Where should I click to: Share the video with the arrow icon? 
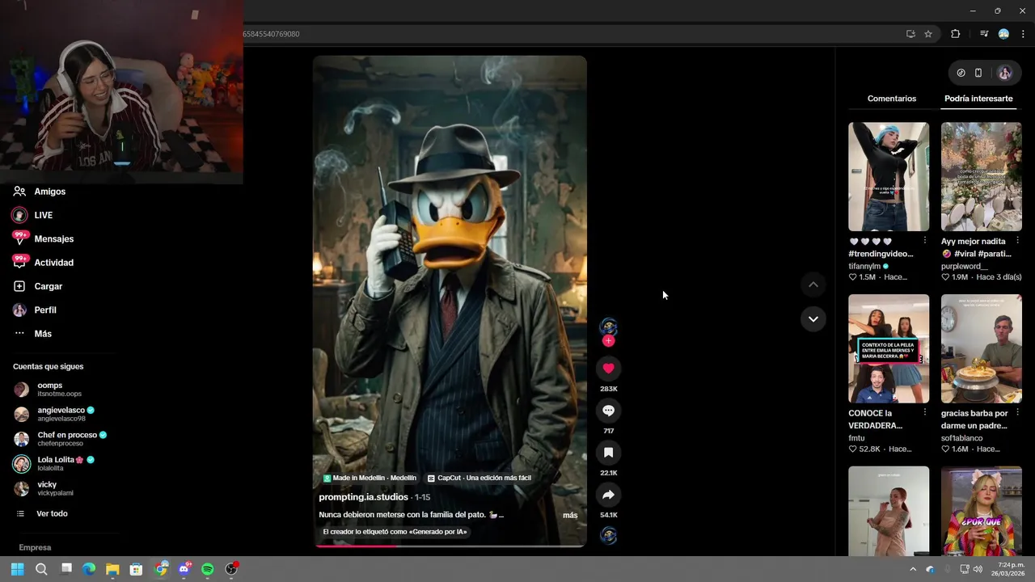[x=608, y=495]
